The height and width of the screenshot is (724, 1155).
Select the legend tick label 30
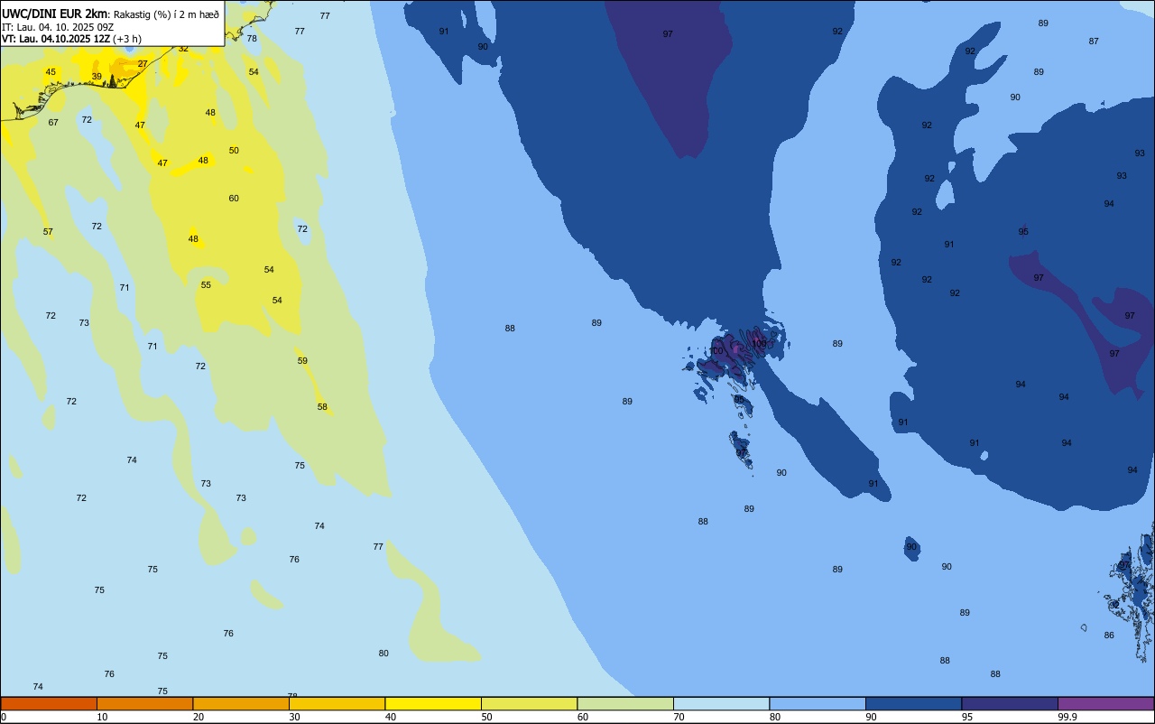click(294, 717)
